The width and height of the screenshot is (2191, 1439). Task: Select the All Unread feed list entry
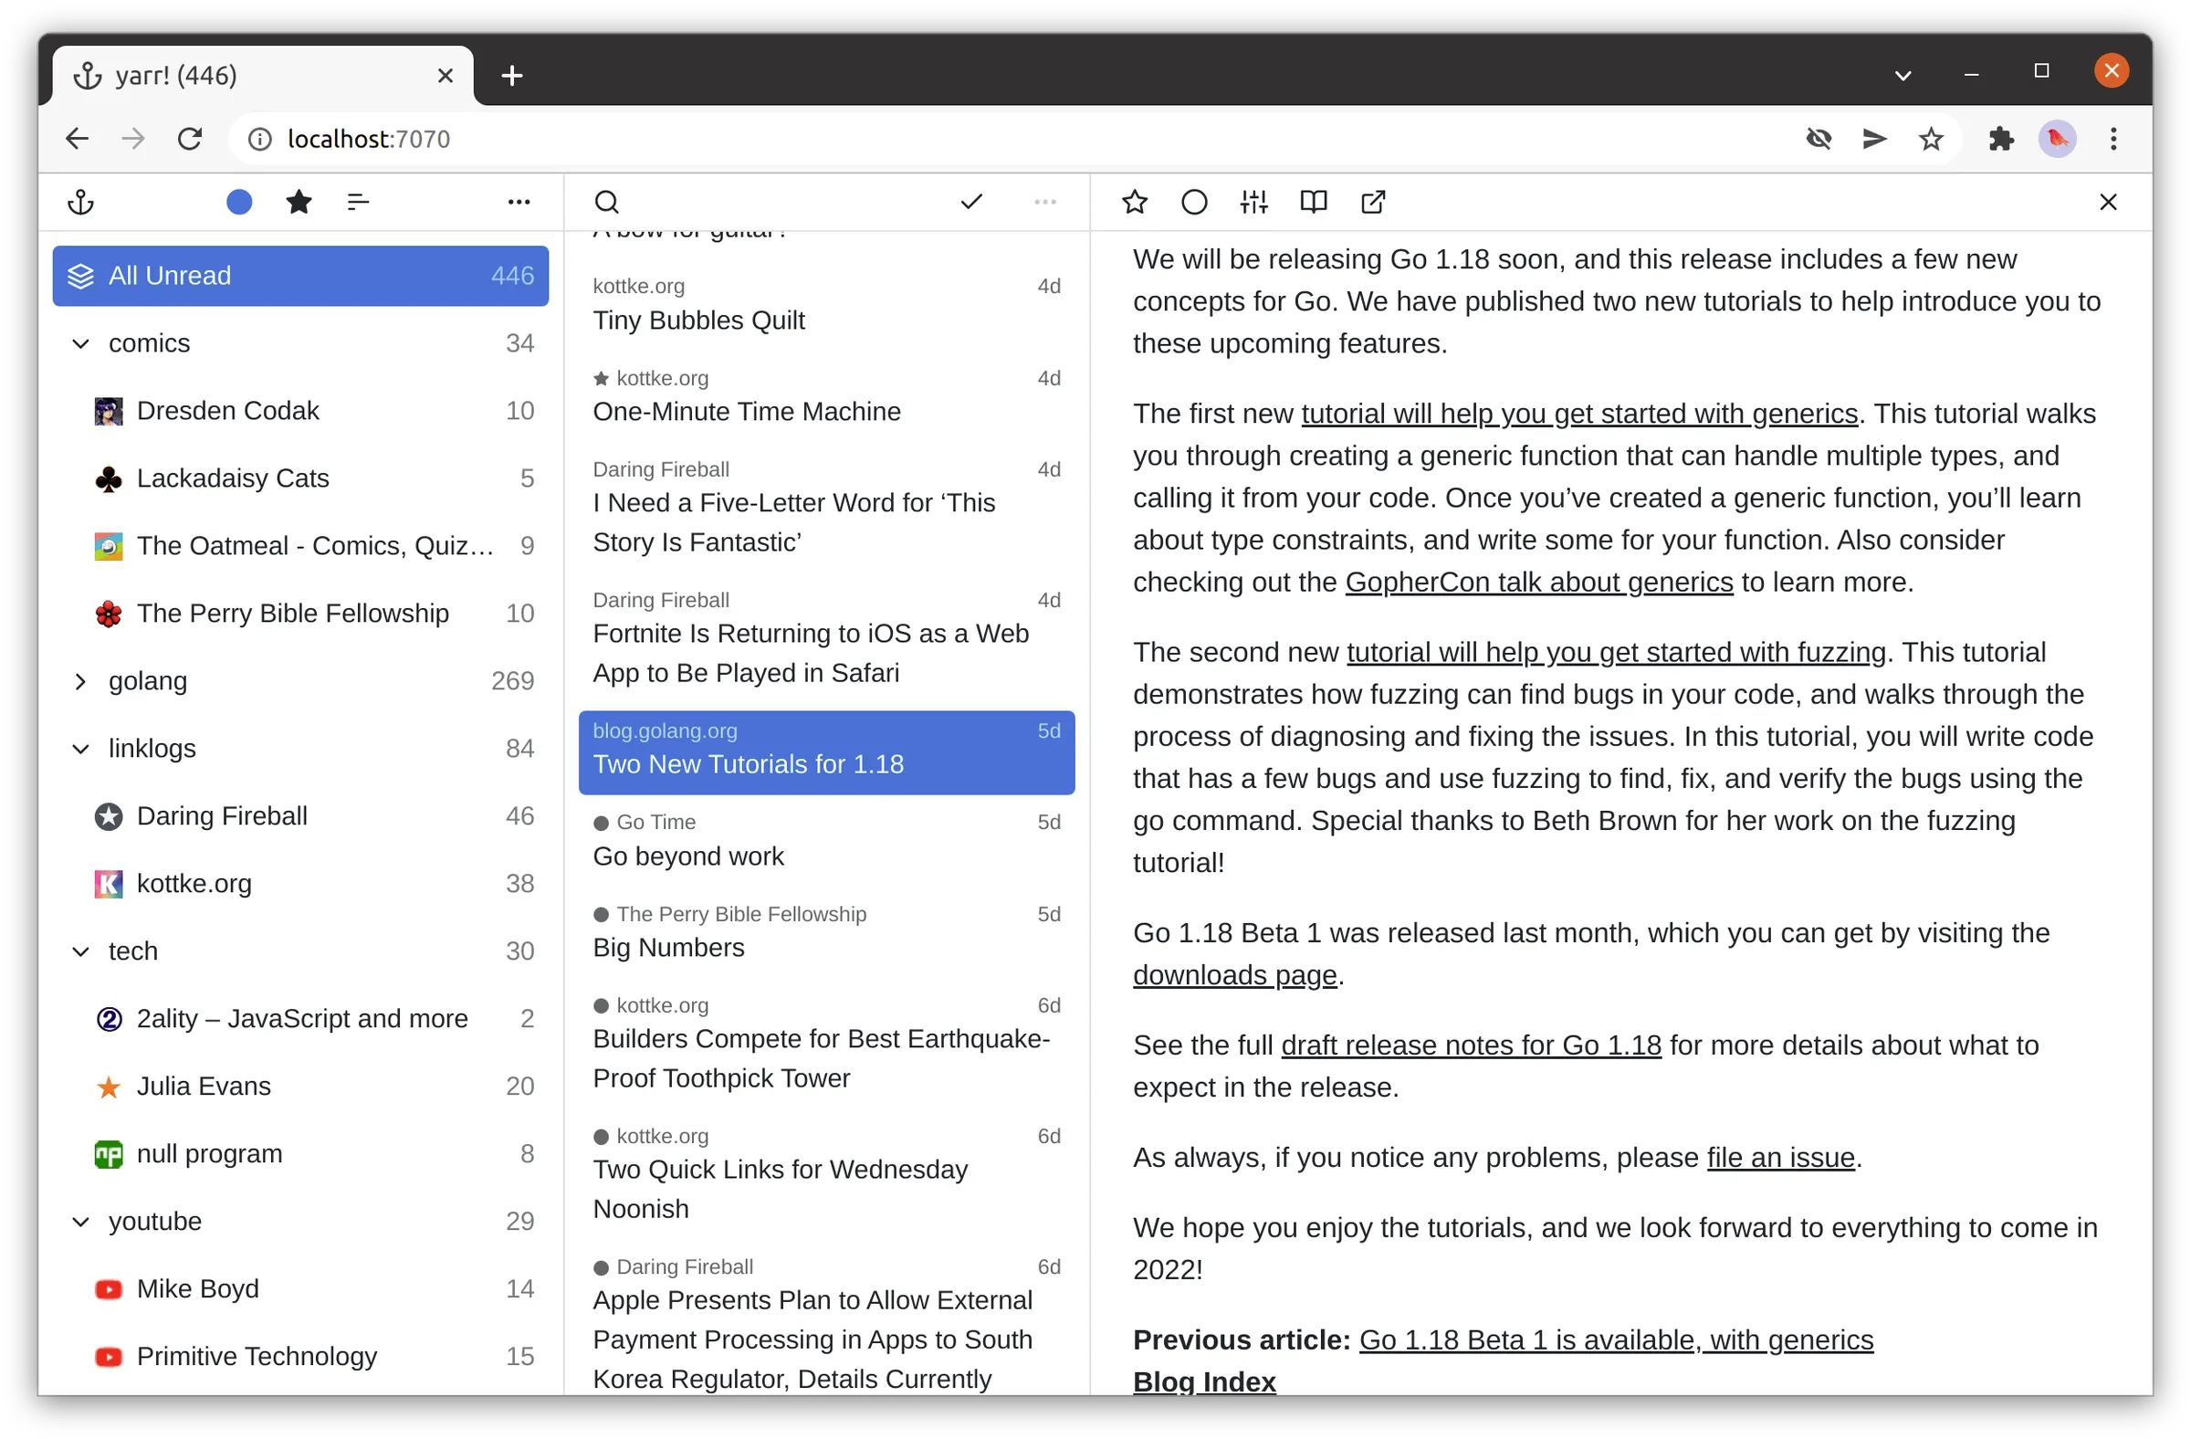[x=300, y=275]
